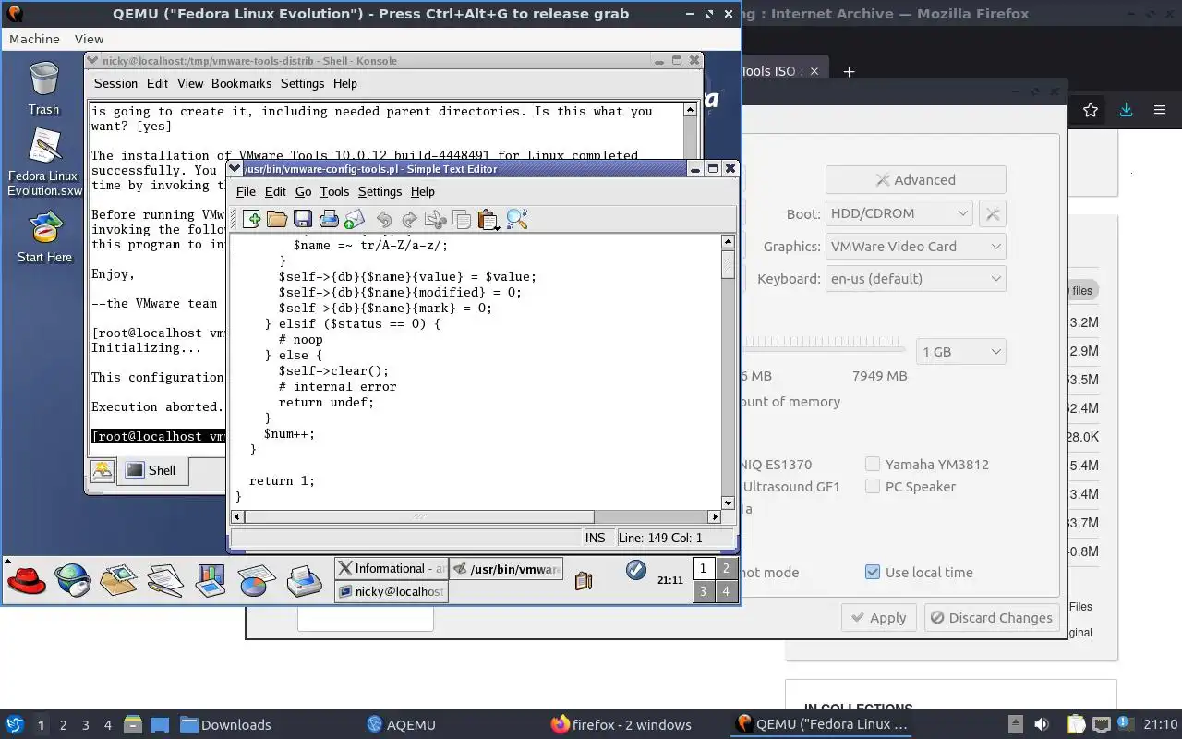Click the blue checkmark update notifier icon
Image resolution: width=1182 pixels, height=739 pixels.
(635, 570)
